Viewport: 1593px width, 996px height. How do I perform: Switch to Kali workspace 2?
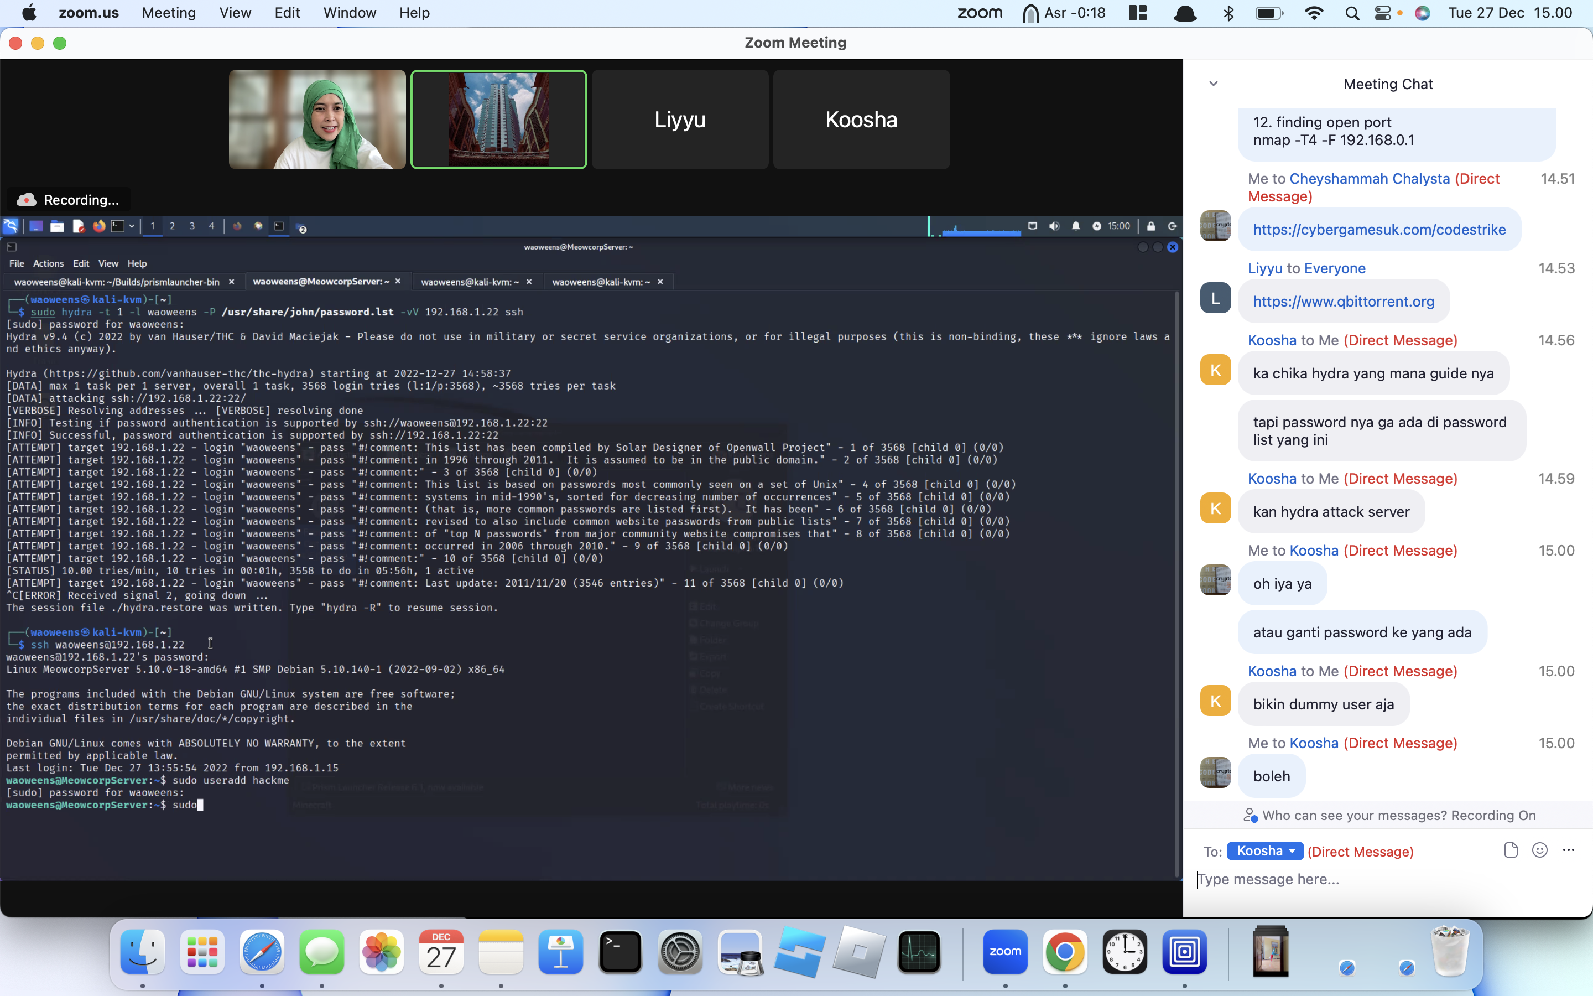173,226
